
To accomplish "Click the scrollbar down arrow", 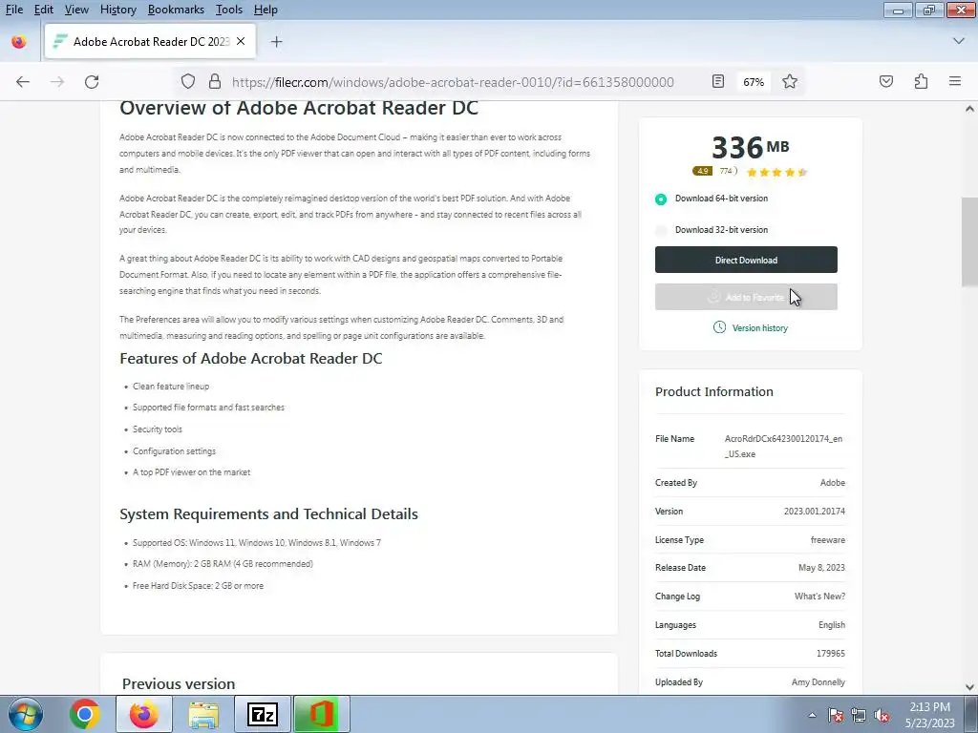I will (x=969, y=687).
